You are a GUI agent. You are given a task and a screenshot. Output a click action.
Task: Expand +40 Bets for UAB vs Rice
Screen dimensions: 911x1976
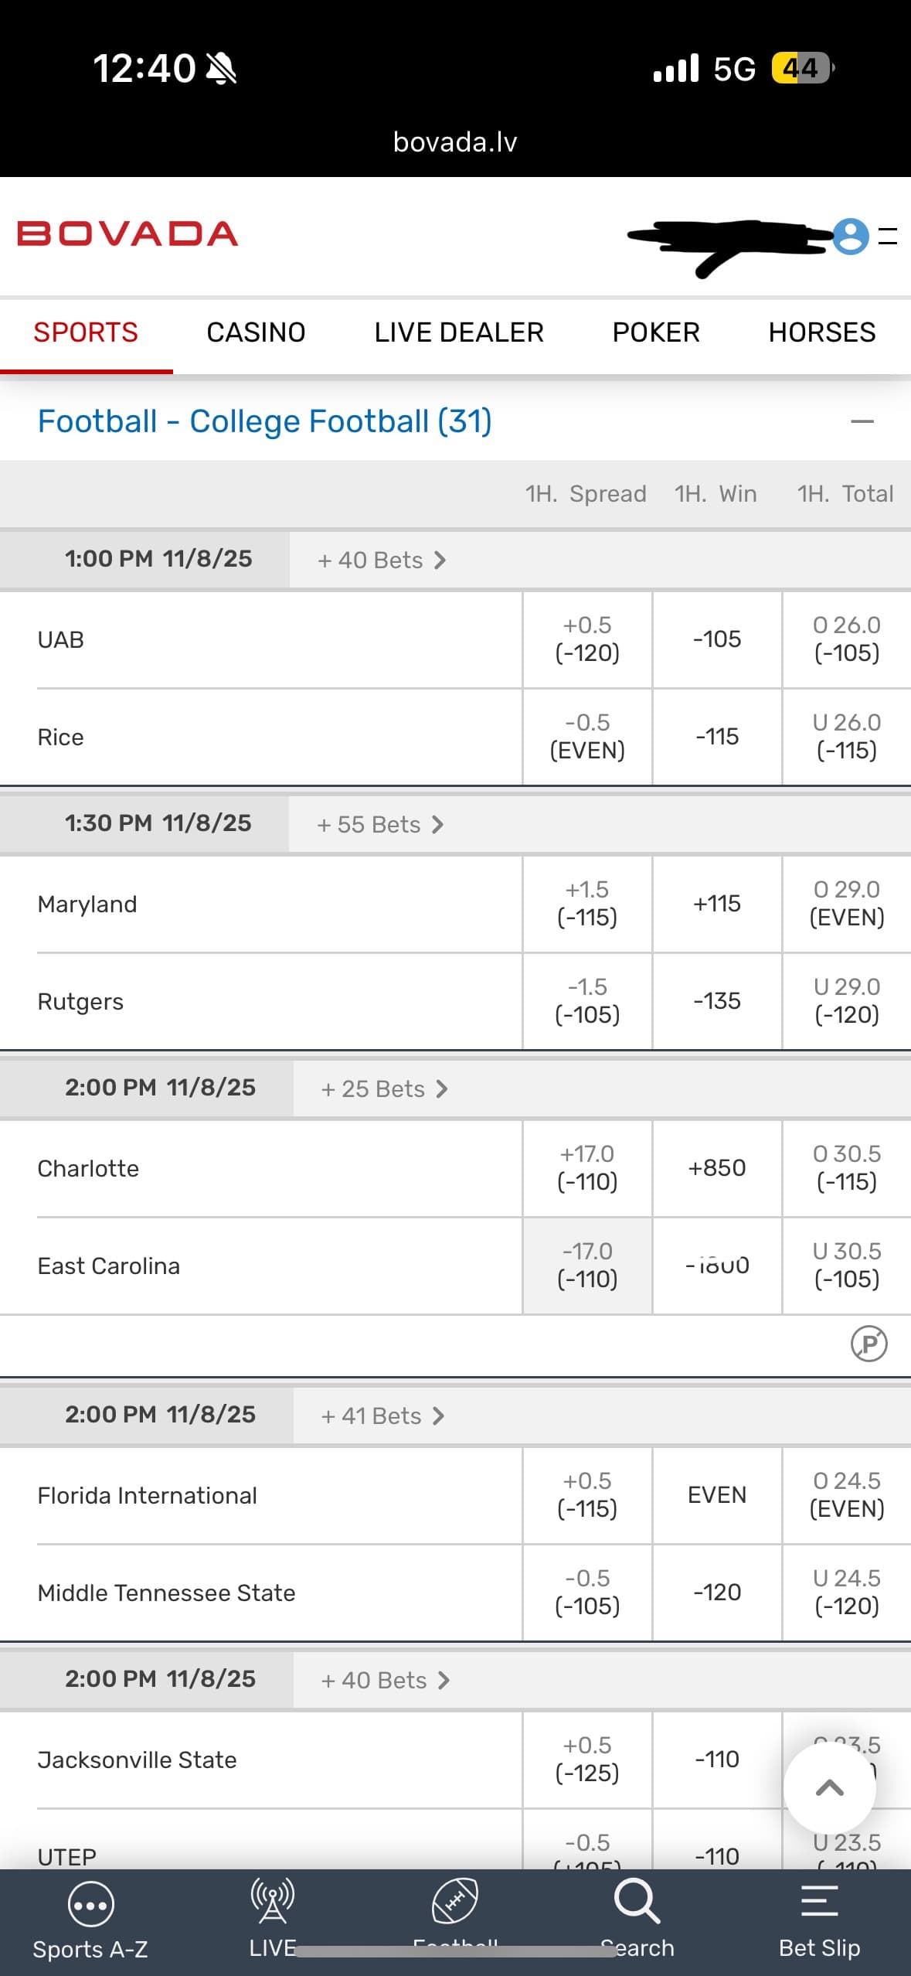pos(382,560)
